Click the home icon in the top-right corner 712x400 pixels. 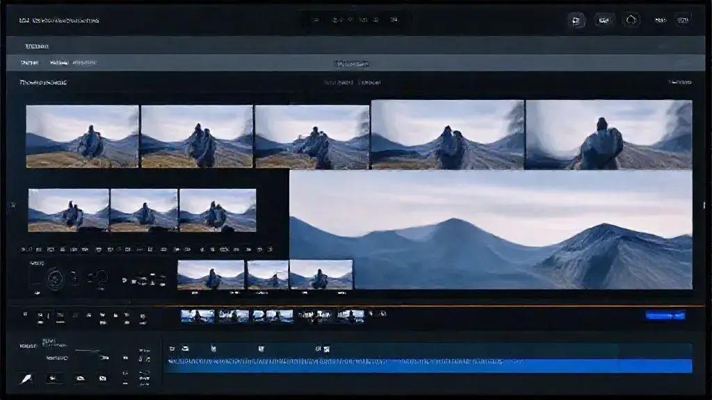click(x=632, y=19)
